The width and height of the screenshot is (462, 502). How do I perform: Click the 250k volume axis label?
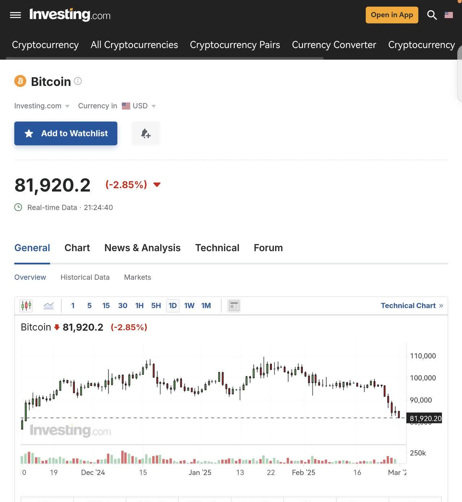(418, 453)
